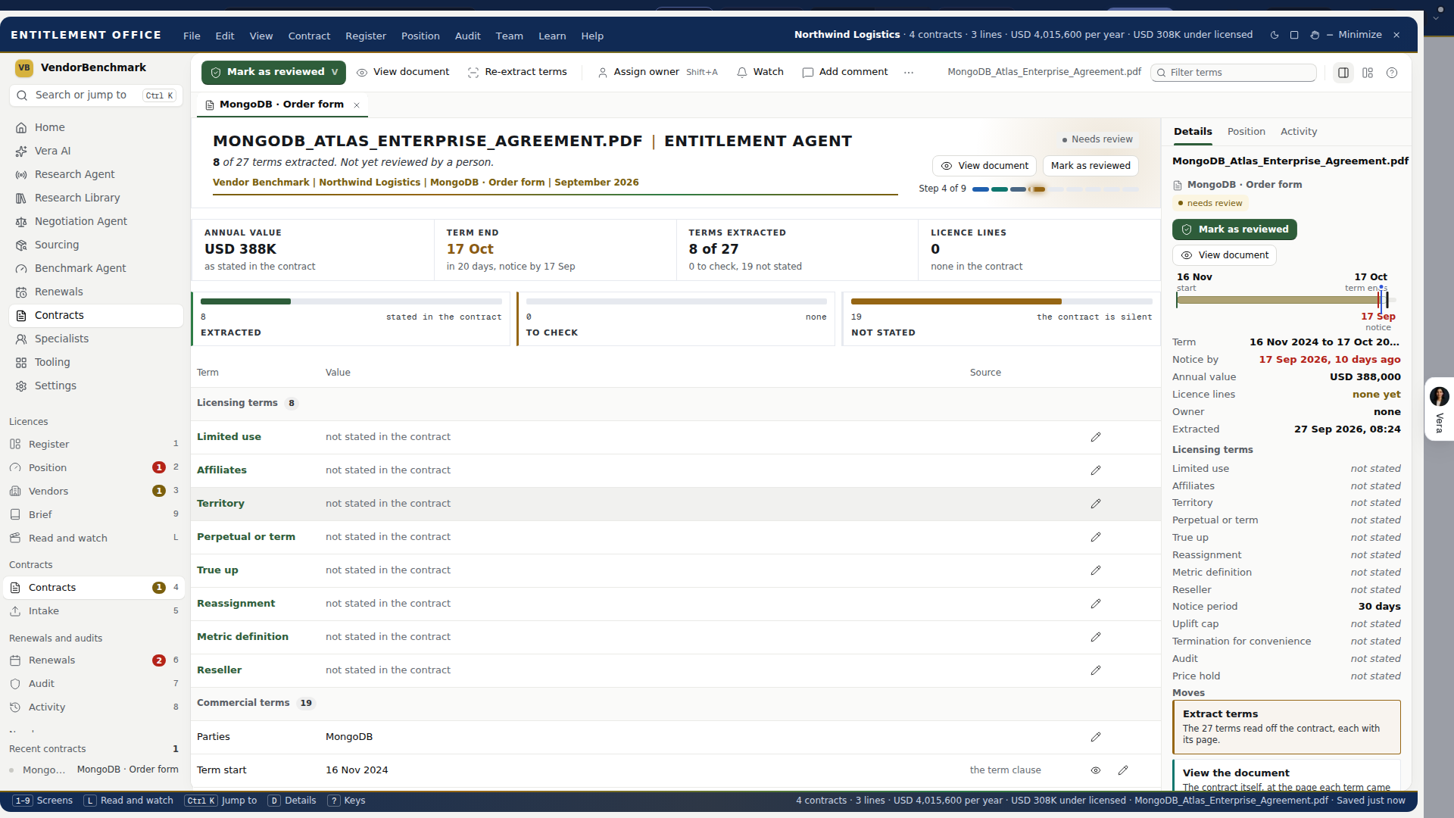
Task: Click the edit pencil in the Territory row
Action: pos(1096,504)
